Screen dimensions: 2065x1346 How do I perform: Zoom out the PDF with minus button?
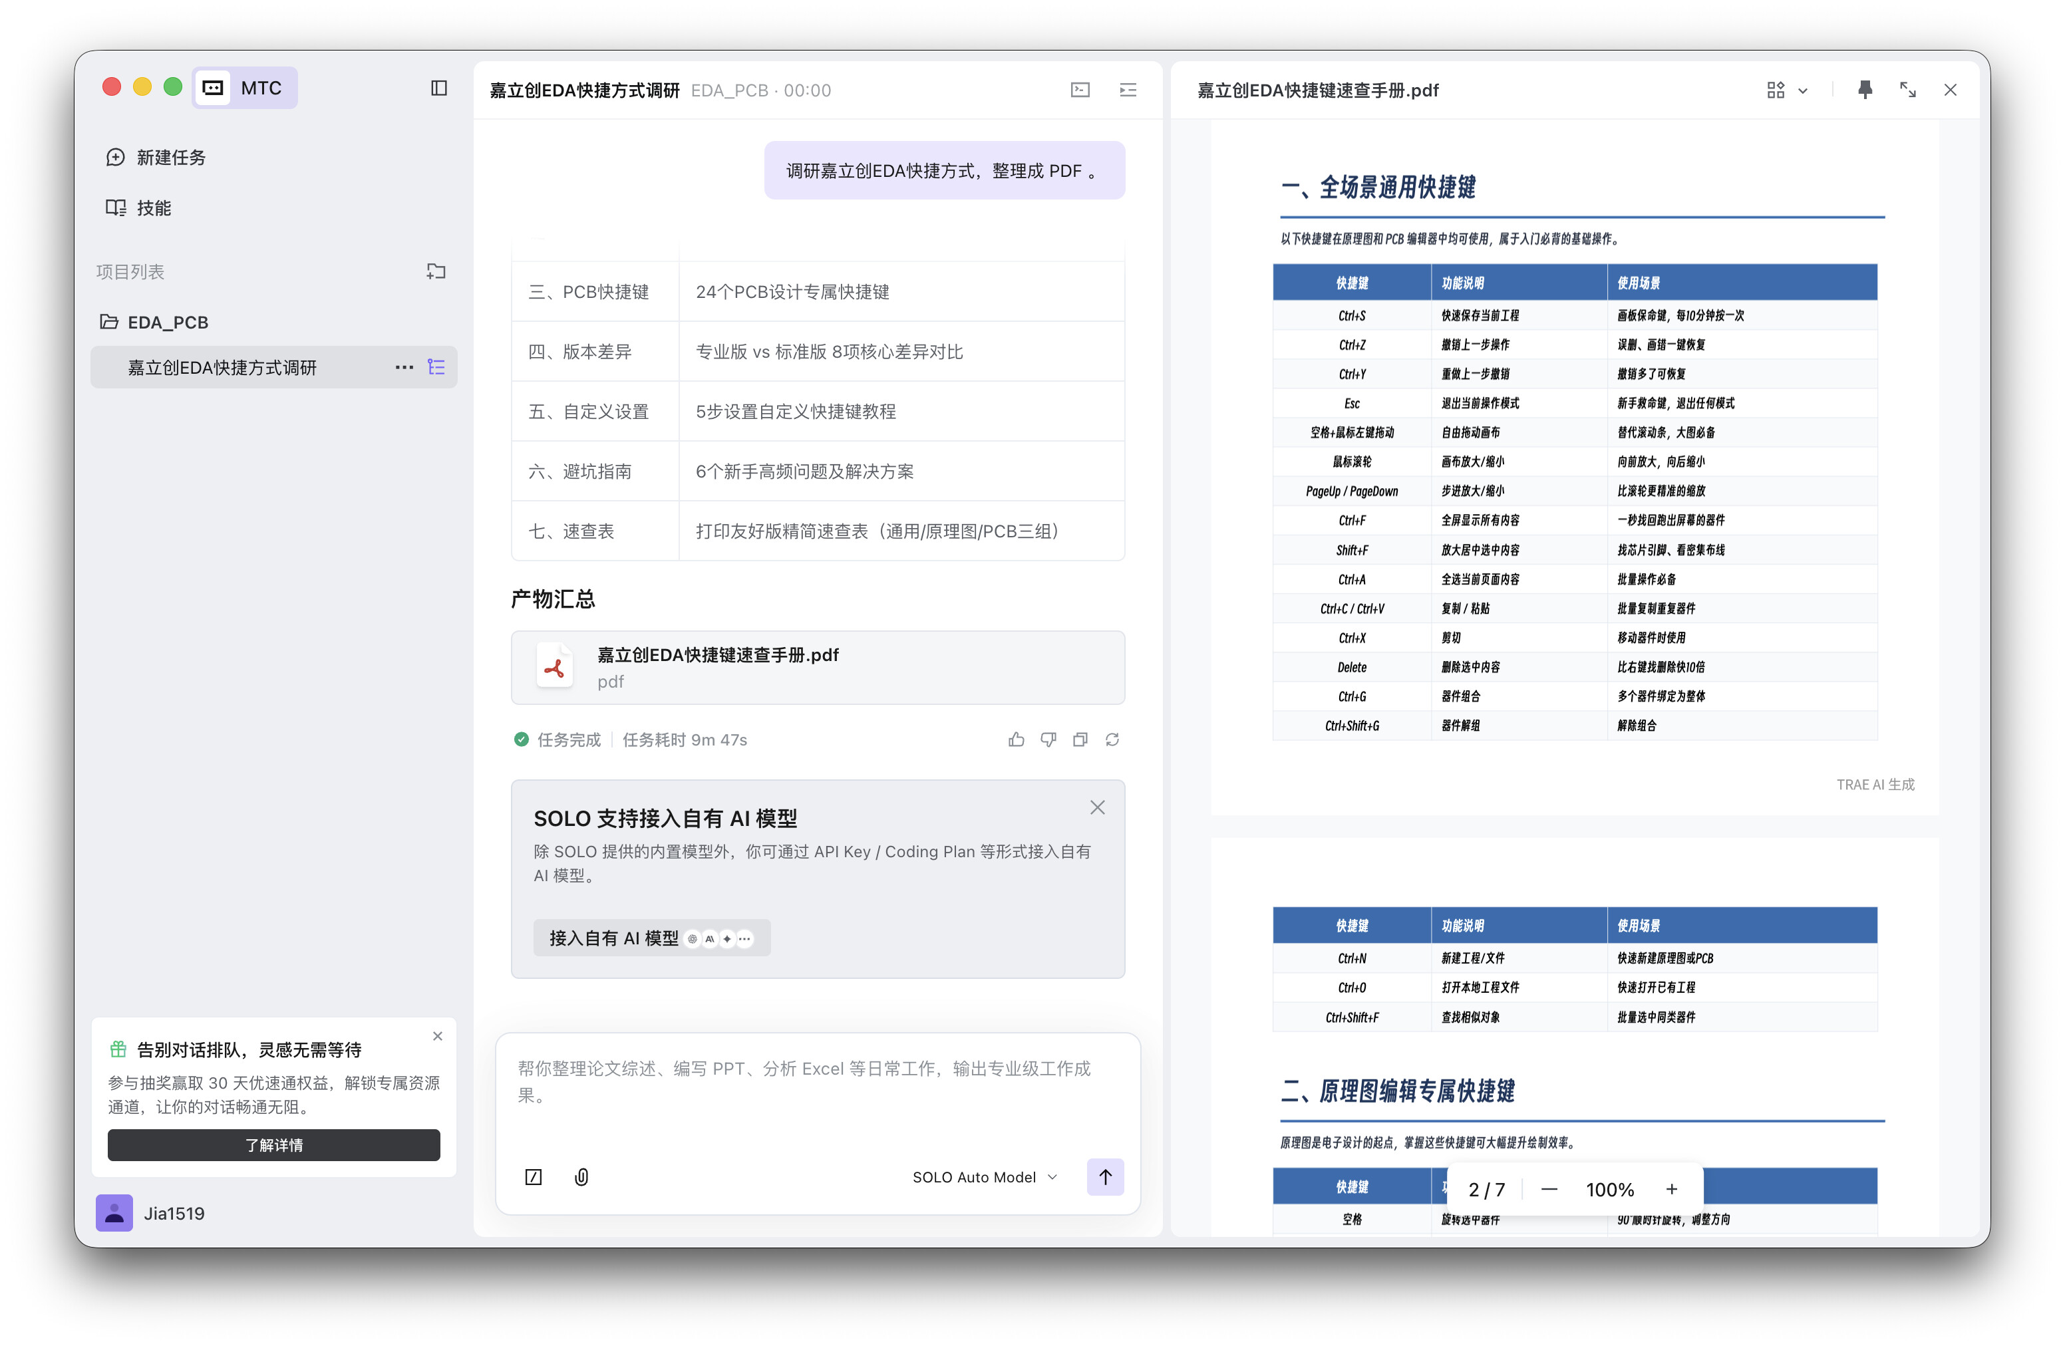1549,1189
